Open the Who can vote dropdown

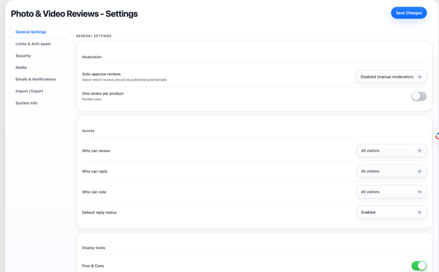coord(391,192)
